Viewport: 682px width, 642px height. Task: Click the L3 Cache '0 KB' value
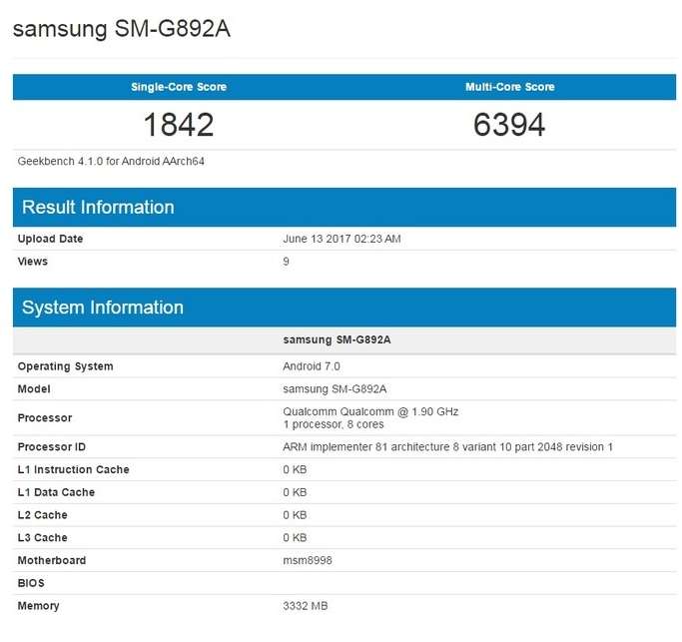(295, 537)
